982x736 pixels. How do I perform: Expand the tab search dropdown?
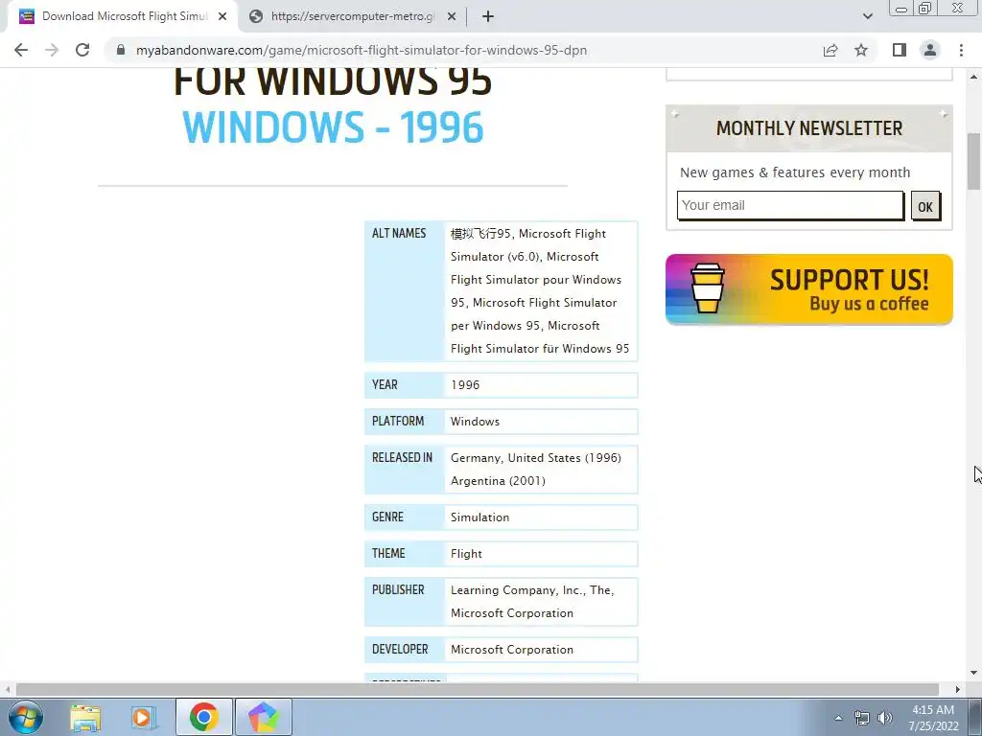tap(867, 16)
